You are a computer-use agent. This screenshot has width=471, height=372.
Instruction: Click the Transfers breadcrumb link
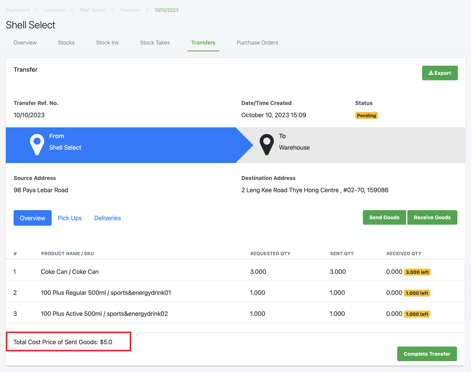130,10
